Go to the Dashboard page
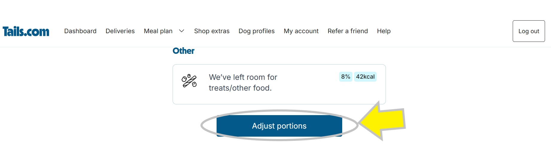Viewport: 551px width, 148px height. click(80, 31)
